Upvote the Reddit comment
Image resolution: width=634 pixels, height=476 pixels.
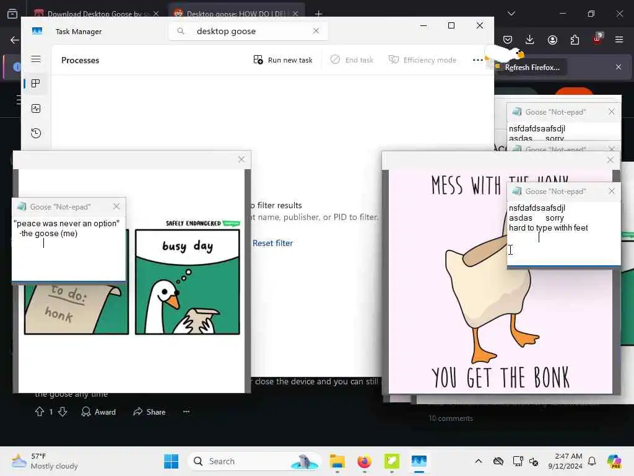pos(39,412)
